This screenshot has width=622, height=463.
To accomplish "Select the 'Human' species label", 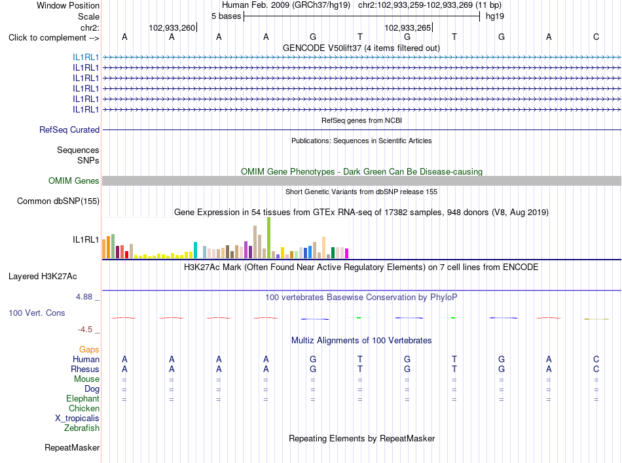I will 86,359.
